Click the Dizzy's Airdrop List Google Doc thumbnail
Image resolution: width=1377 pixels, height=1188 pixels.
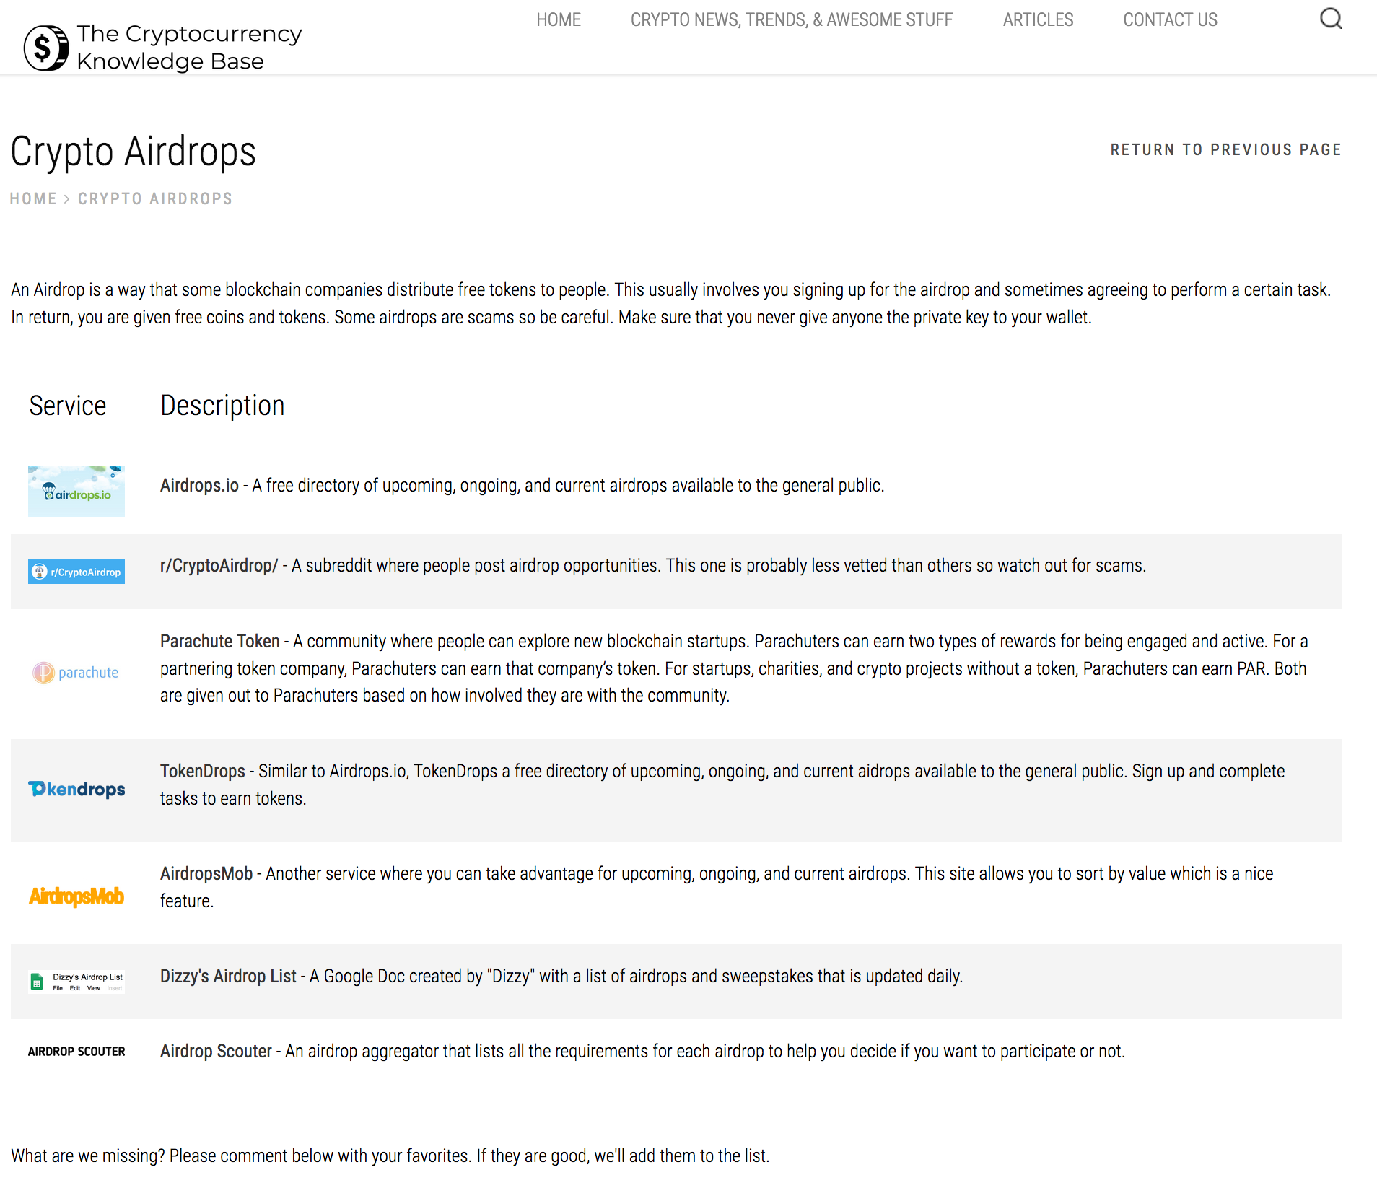tap(76, 980)
